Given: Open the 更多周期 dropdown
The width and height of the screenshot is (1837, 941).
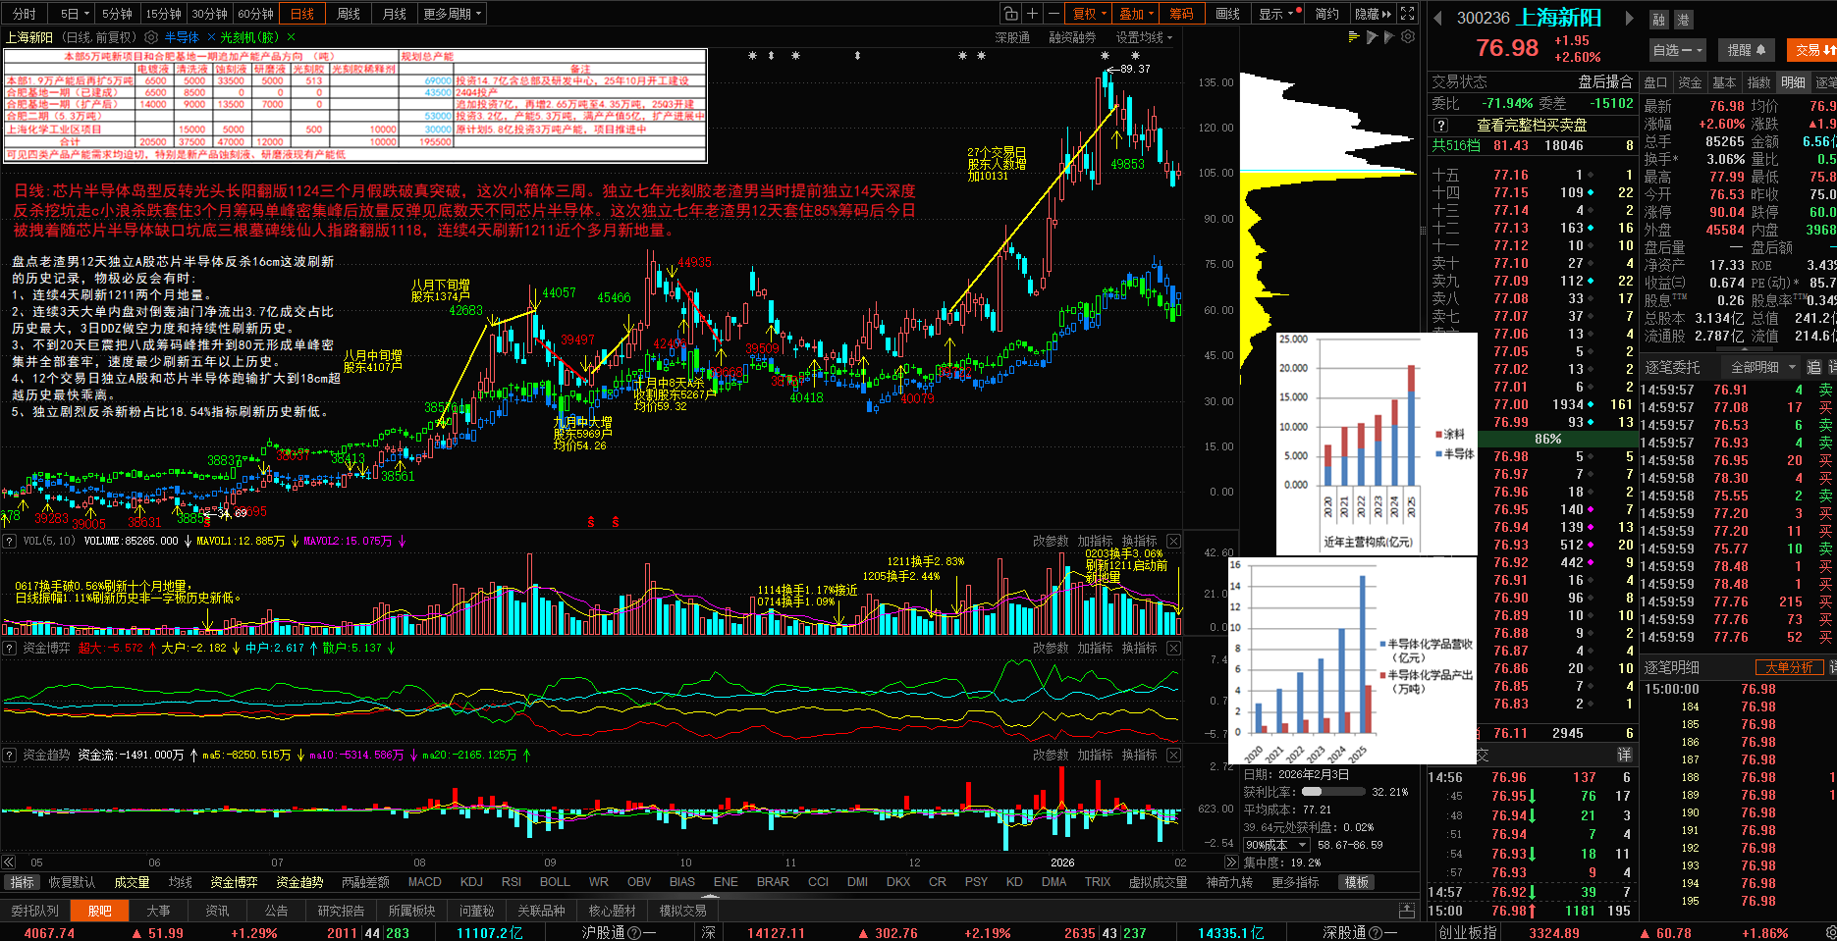Looking at the screenshot, I should click(453, 14).
